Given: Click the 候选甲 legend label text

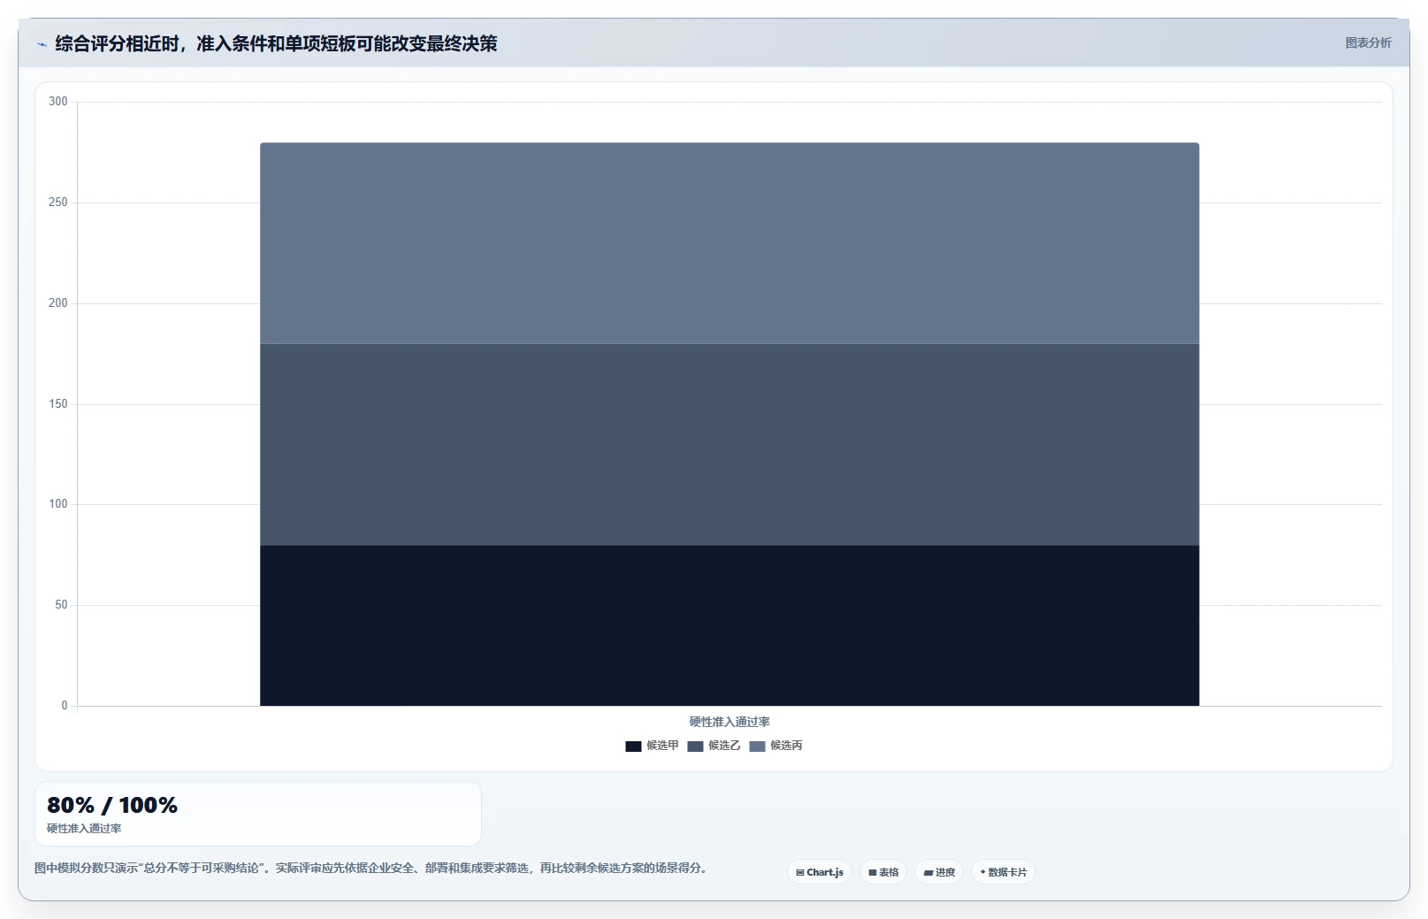Looking at the screenshot, I should (x=662, y=746).
